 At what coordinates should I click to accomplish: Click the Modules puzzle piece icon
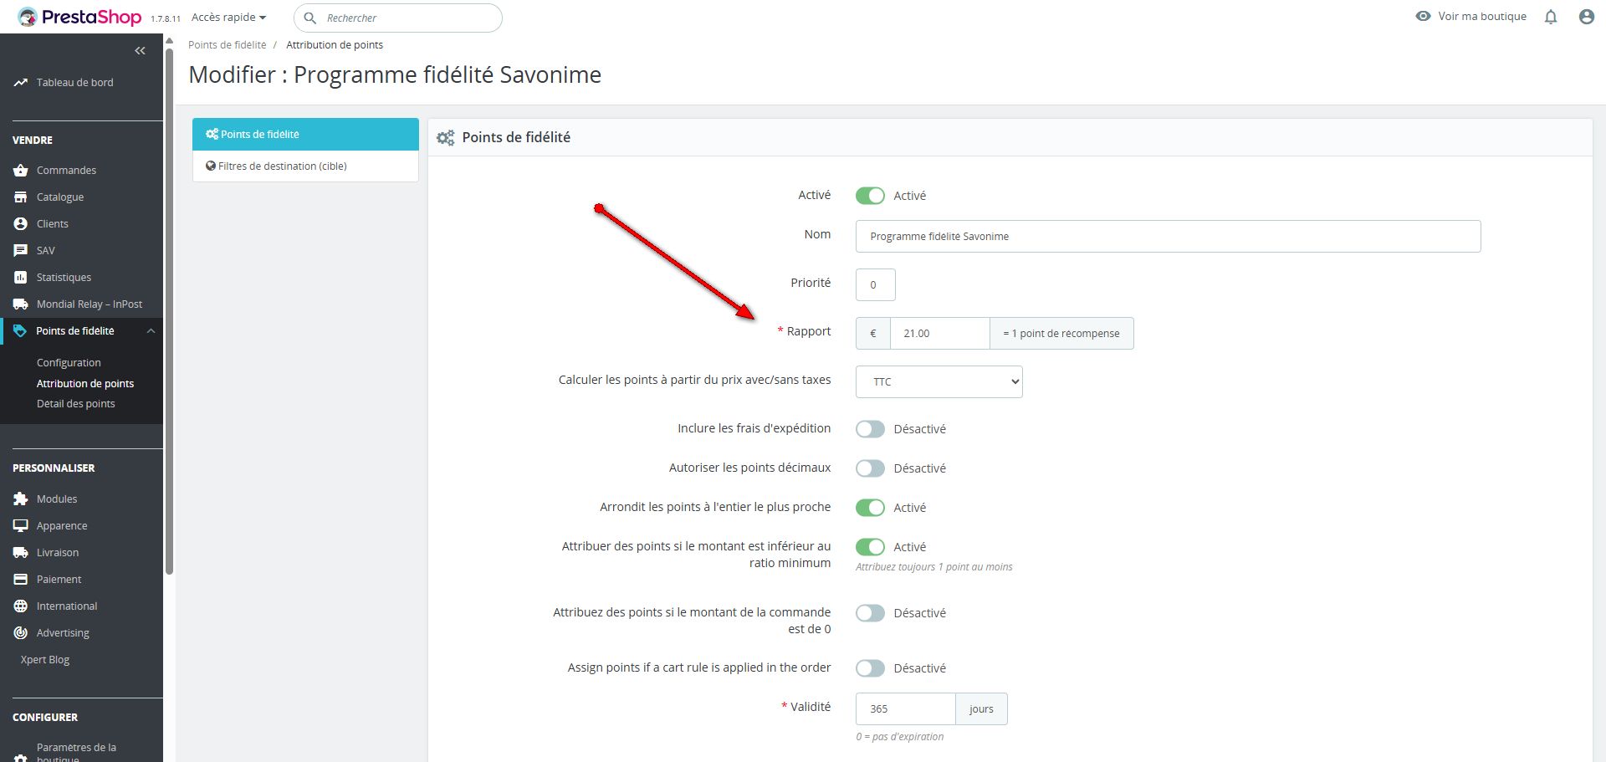(x=21, y=499)
